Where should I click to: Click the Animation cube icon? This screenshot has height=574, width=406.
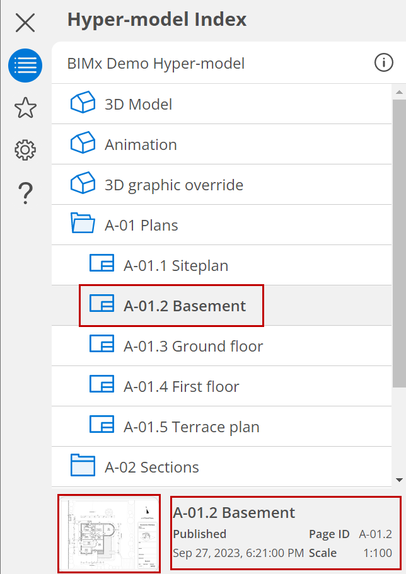[x=83, y=144]
